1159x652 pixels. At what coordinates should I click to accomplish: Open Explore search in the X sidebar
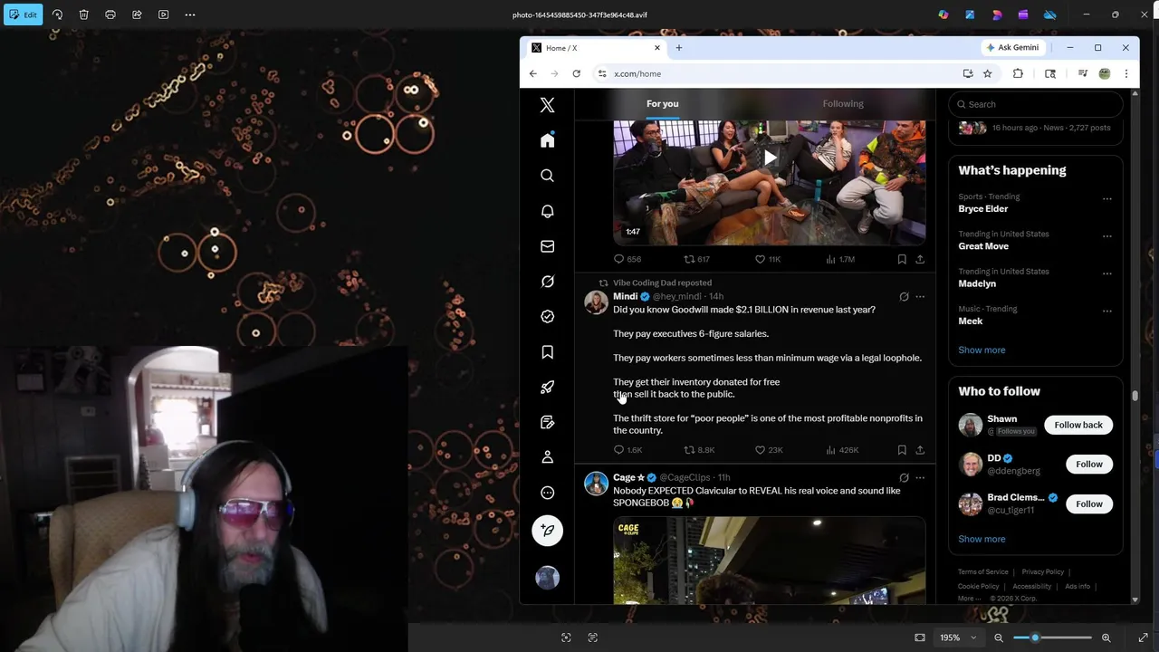[547, 176]
